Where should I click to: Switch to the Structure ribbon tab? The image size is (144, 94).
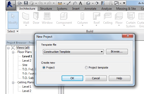[46, 9]
